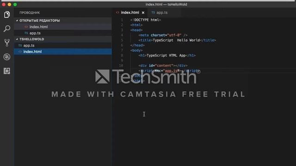Click the HTML icon on the index.html tab

[x=117, y=12]
